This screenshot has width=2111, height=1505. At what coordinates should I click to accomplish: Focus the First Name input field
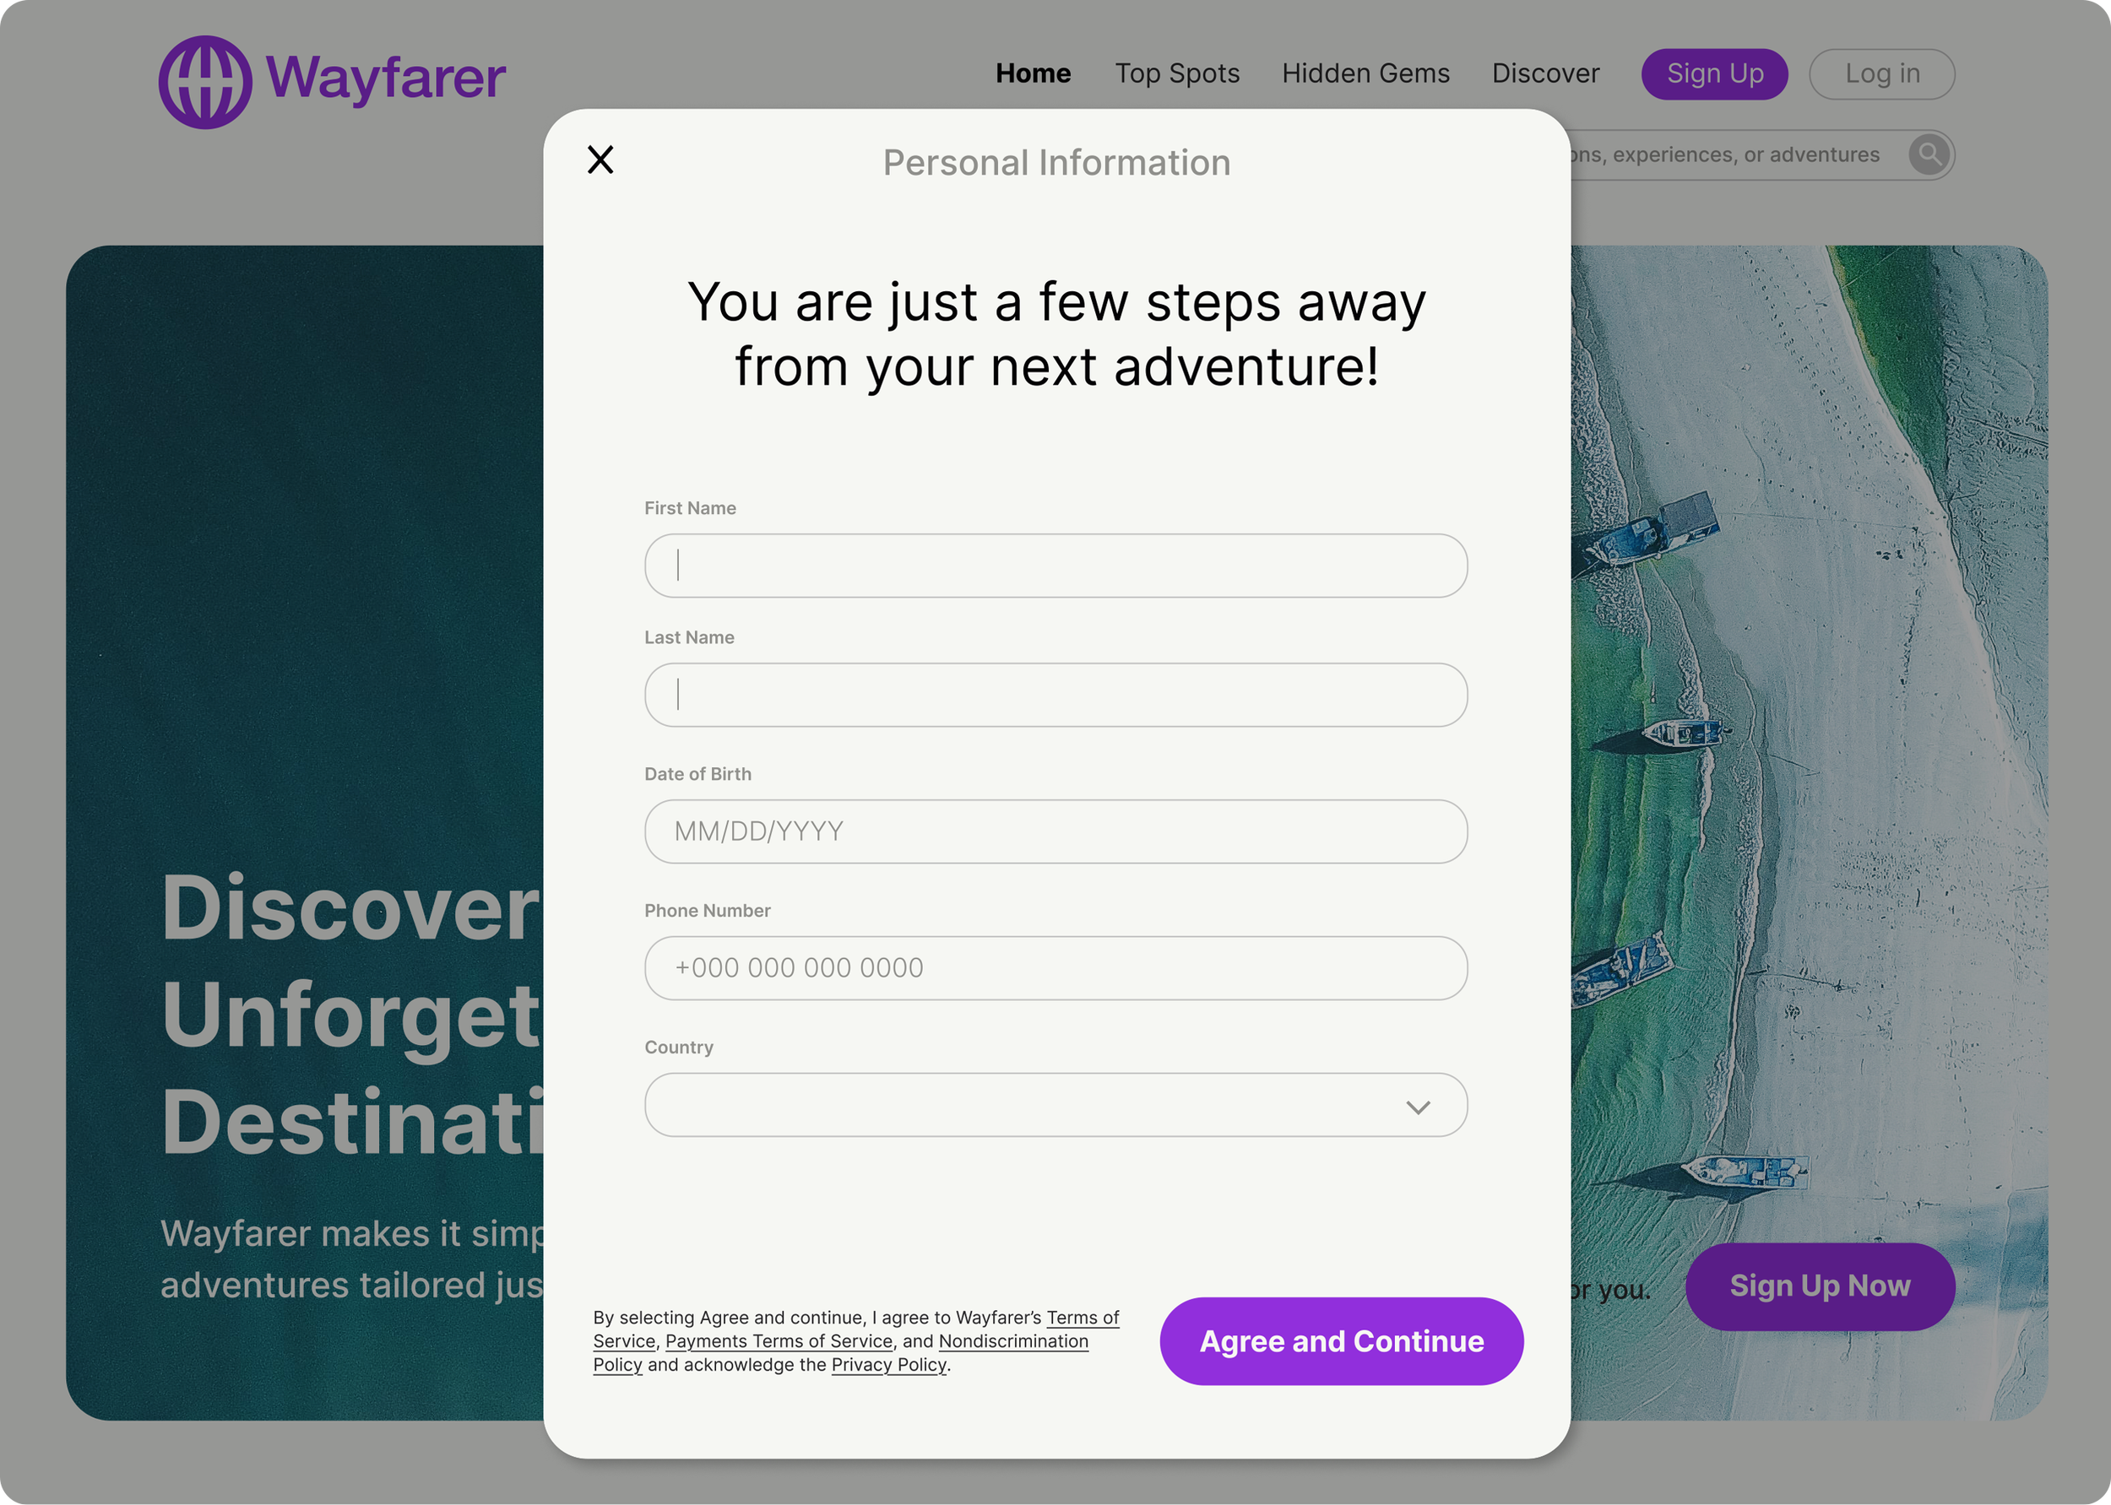tap(1055, 566)
